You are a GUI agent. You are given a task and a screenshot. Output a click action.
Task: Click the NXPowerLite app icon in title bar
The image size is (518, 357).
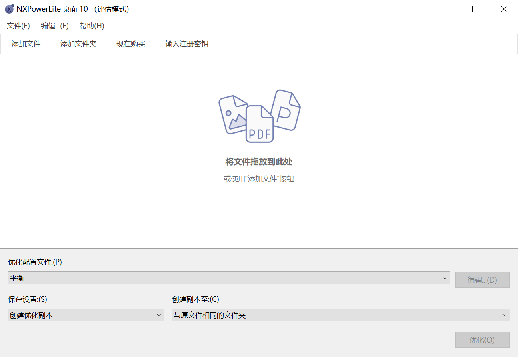[9, 9]
